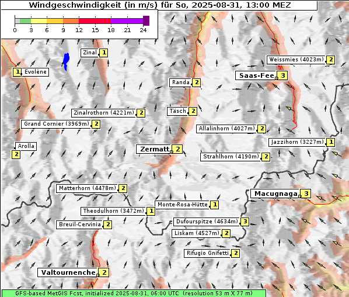
Task: Click the Theodulhorn (3472m) label
Action: pos(114,211)
